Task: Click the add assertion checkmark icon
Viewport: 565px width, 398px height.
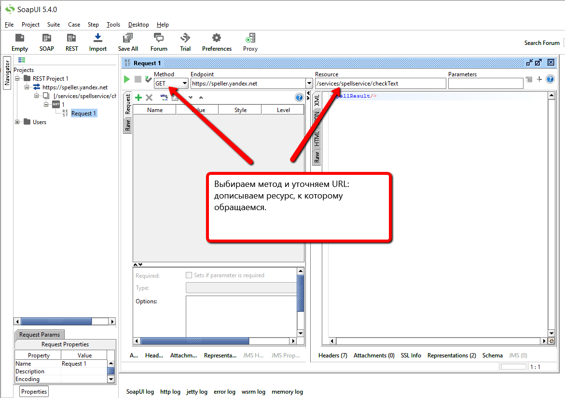Action: click(x=148, y=79)
